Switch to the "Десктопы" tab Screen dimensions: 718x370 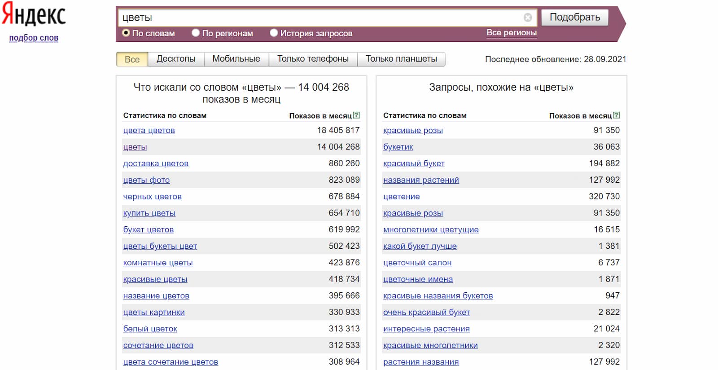tap(176, 59)
